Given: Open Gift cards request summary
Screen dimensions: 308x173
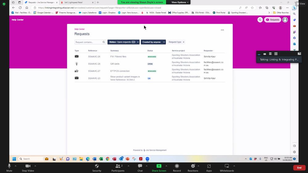Looking at the screenshot, I should click(x=115, y=64).
